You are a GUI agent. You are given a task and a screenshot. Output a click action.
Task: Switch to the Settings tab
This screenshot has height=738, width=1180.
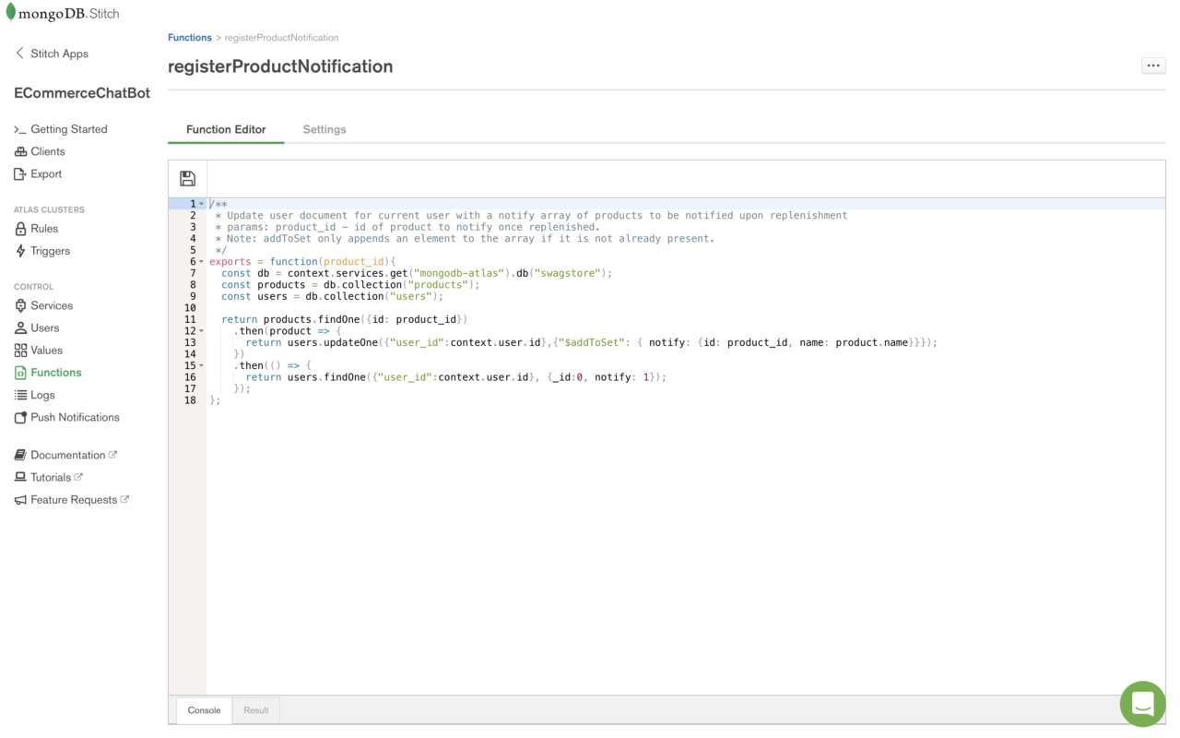click(324, 129)
